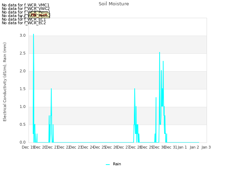
Task: Click the y-axis label Electrical Conductivity, Rain
Action: 5,82
